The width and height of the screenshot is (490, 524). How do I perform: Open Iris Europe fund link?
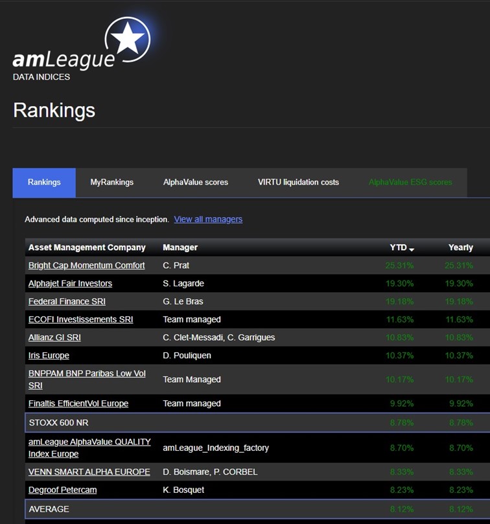(x=49, y=356)
